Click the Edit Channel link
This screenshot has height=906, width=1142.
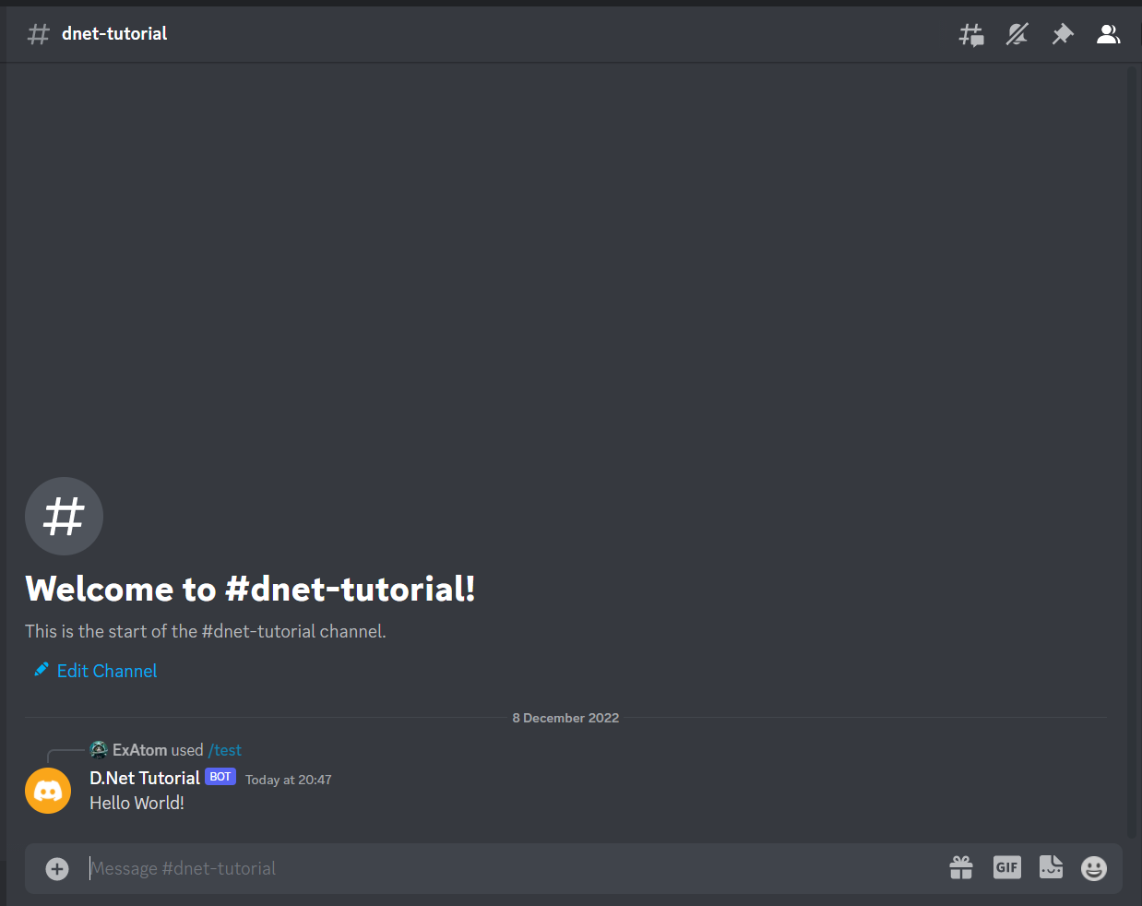pos(107,671)
